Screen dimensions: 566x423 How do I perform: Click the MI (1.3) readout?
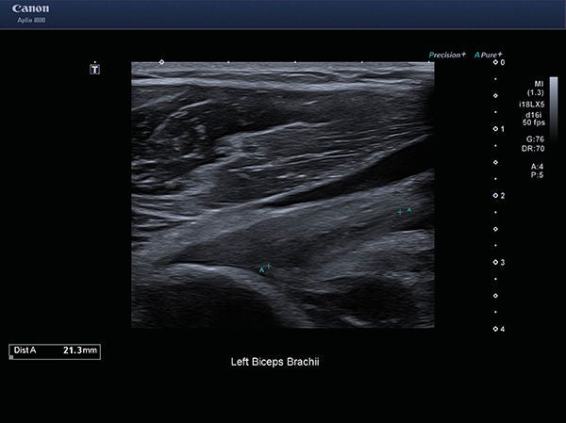point(536,89)
